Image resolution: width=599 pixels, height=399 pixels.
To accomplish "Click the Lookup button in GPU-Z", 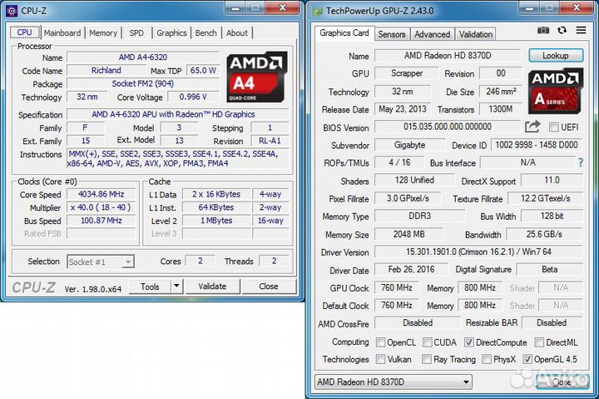I will click(556, 56).
